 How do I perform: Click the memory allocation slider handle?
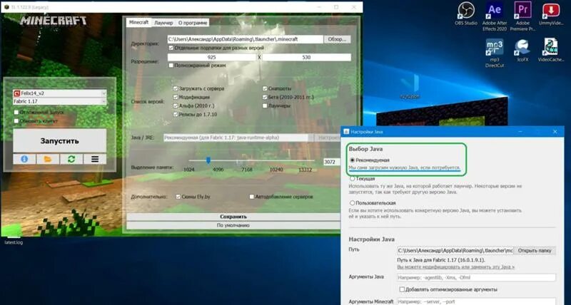[208, 160]
